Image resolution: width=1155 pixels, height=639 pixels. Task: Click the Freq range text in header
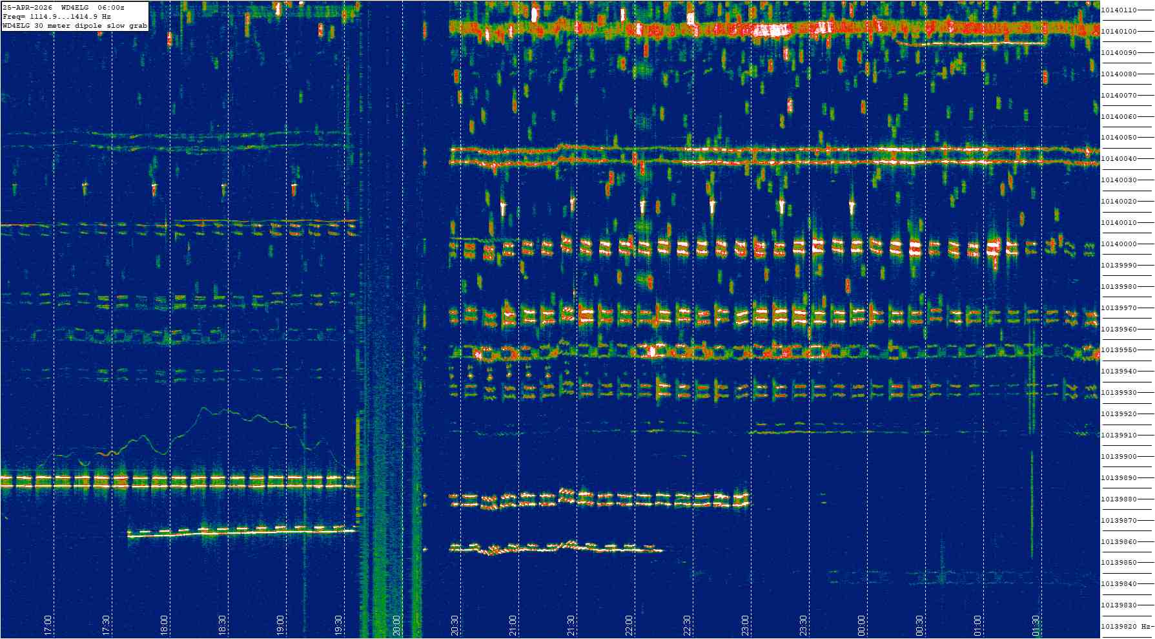pos(57,17)
